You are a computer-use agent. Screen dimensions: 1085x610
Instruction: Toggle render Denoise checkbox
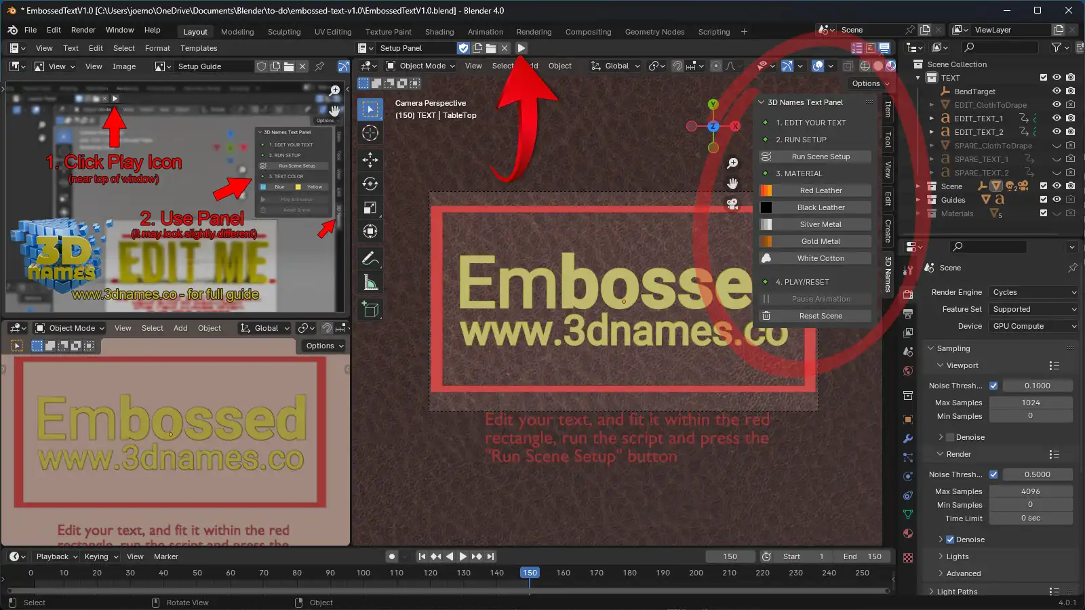(x=950, y=540)
